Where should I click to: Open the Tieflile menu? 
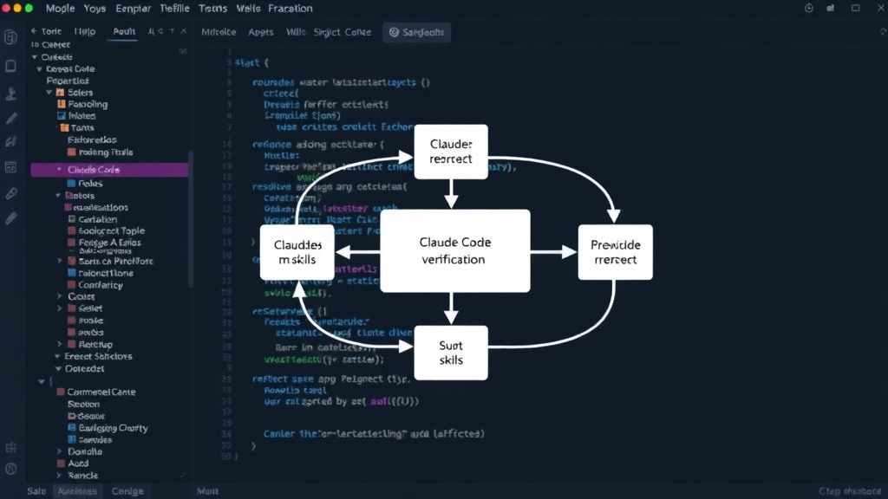click(x=174, y=9)
